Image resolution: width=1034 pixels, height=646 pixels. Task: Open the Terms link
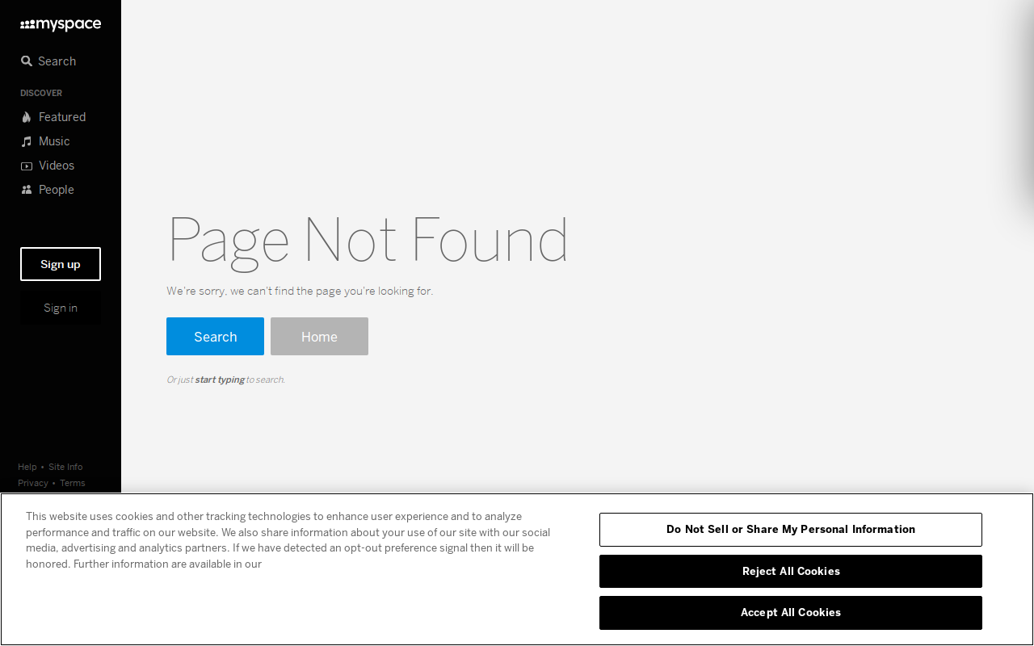pos(72,483)
